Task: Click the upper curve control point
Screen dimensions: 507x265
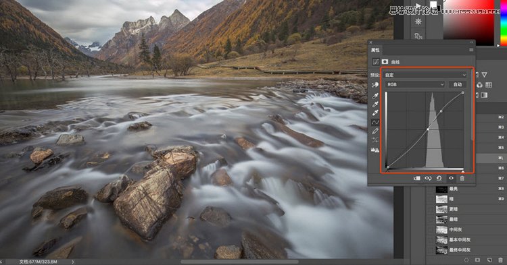Action: click(441, 111)
